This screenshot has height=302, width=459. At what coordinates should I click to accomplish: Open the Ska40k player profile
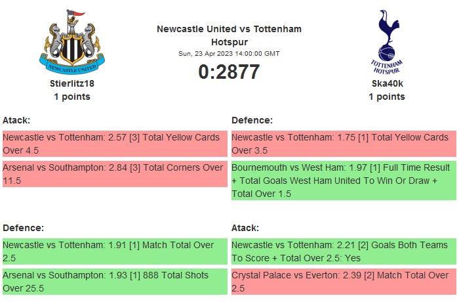pos(386,83)
